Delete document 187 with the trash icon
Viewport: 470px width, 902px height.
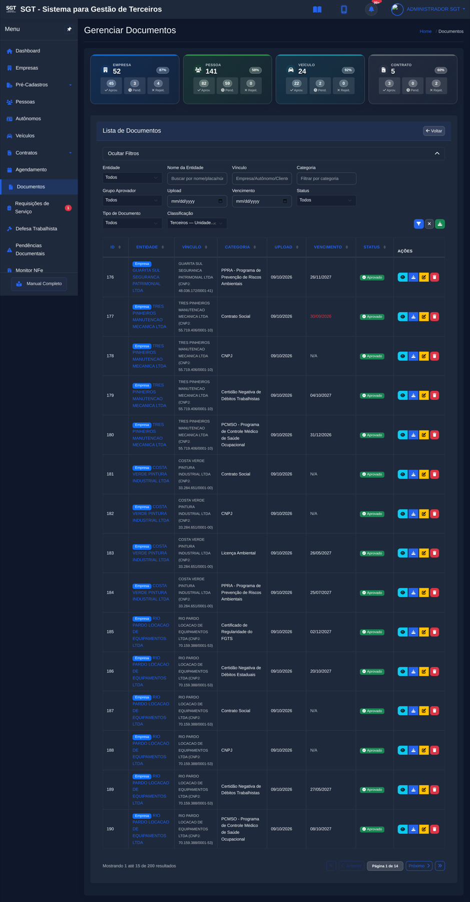(434, 711)
